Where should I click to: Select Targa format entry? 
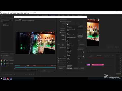68,61
